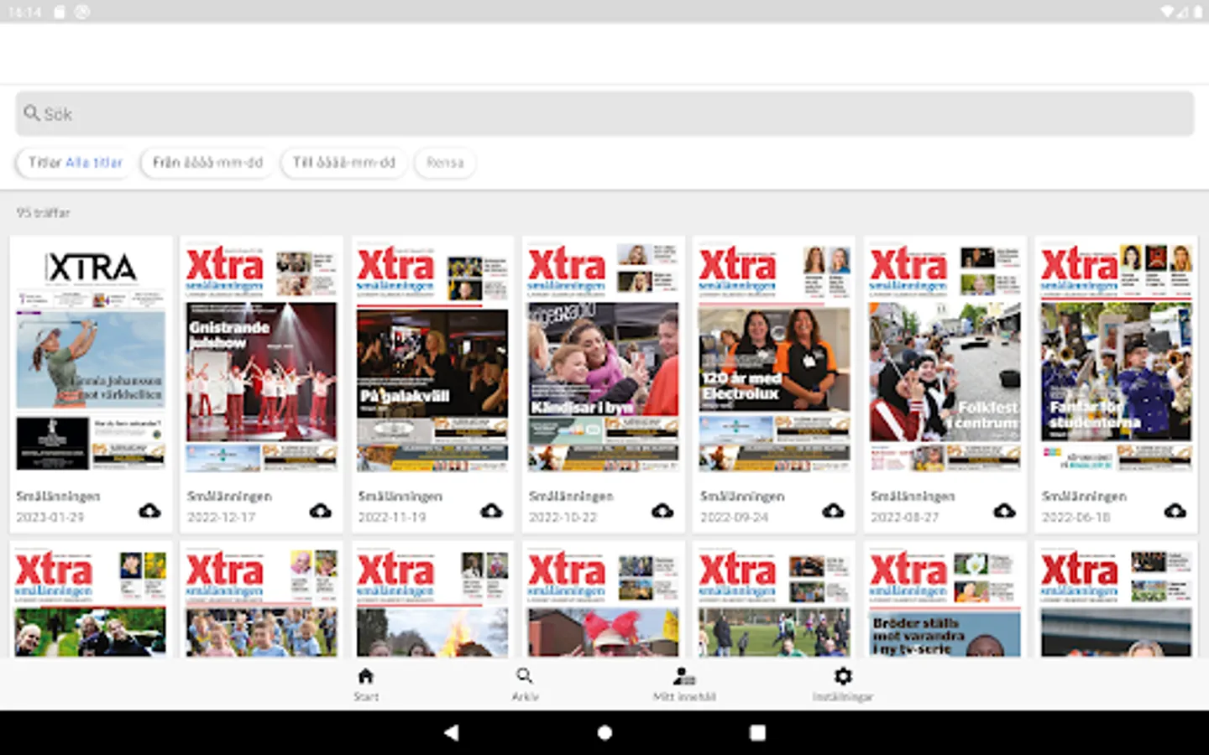Select the '95 träffar' results count
This screenshot has height=755, width=1209.
43,213
